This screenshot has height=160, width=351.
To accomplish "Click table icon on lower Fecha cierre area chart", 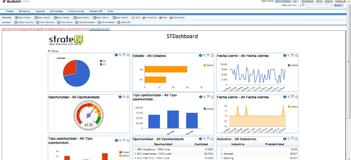I will click(292, 97).
